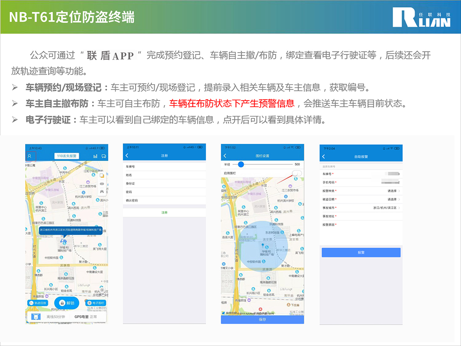
Task: Open 电子围栏 electronic fence
Action: pyautogui.click(x=95, y=303)
